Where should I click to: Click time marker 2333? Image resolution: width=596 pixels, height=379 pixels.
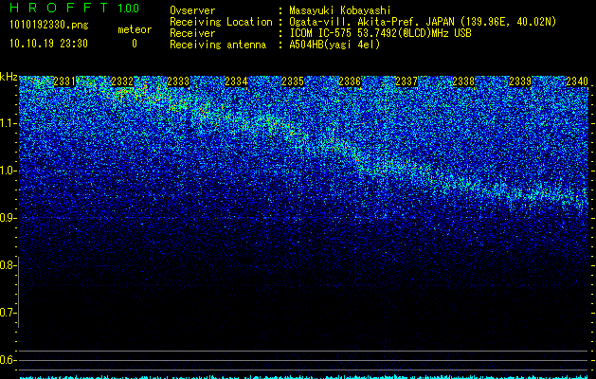coord(179,81)
